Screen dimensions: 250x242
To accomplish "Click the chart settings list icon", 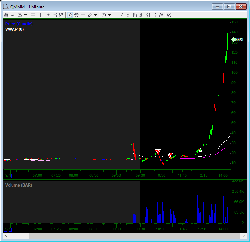I will pyautogui.click(x=20, y=15).
